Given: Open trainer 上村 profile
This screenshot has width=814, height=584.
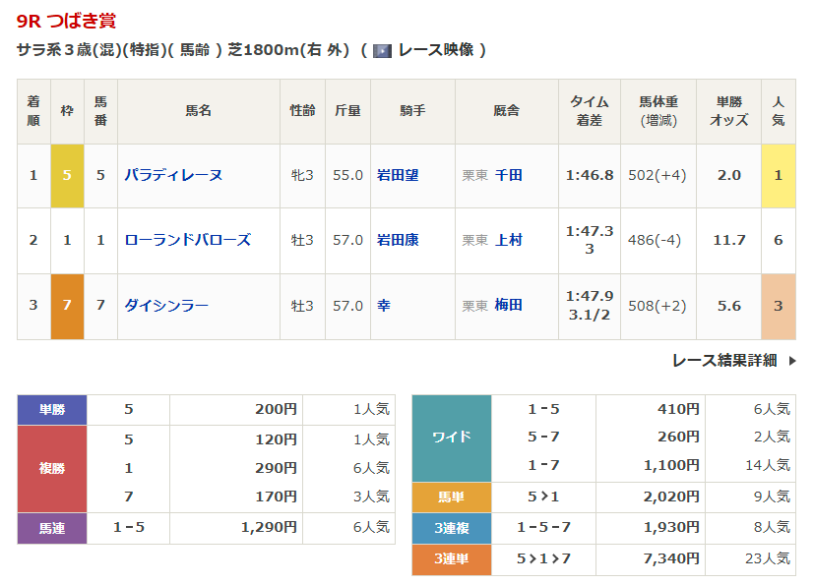Looking at the screenshot, I should pyautogui.click(x=509, y=240).
